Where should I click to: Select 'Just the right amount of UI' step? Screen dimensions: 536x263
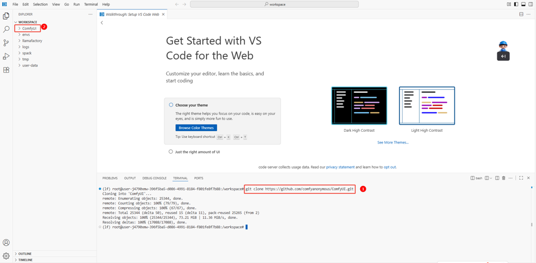pos(171,152)
